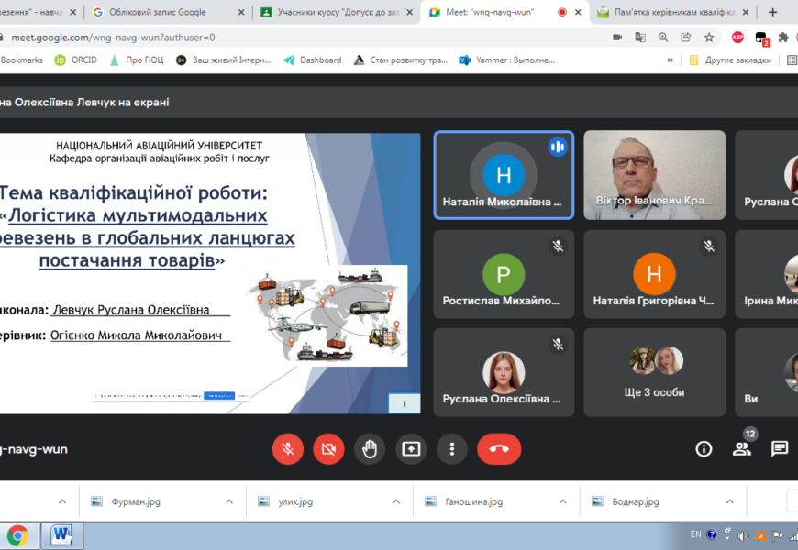Show the participants list people icon
Viewport: 798px width, 550px height.
pyautogui.click(x=741, y=449)
